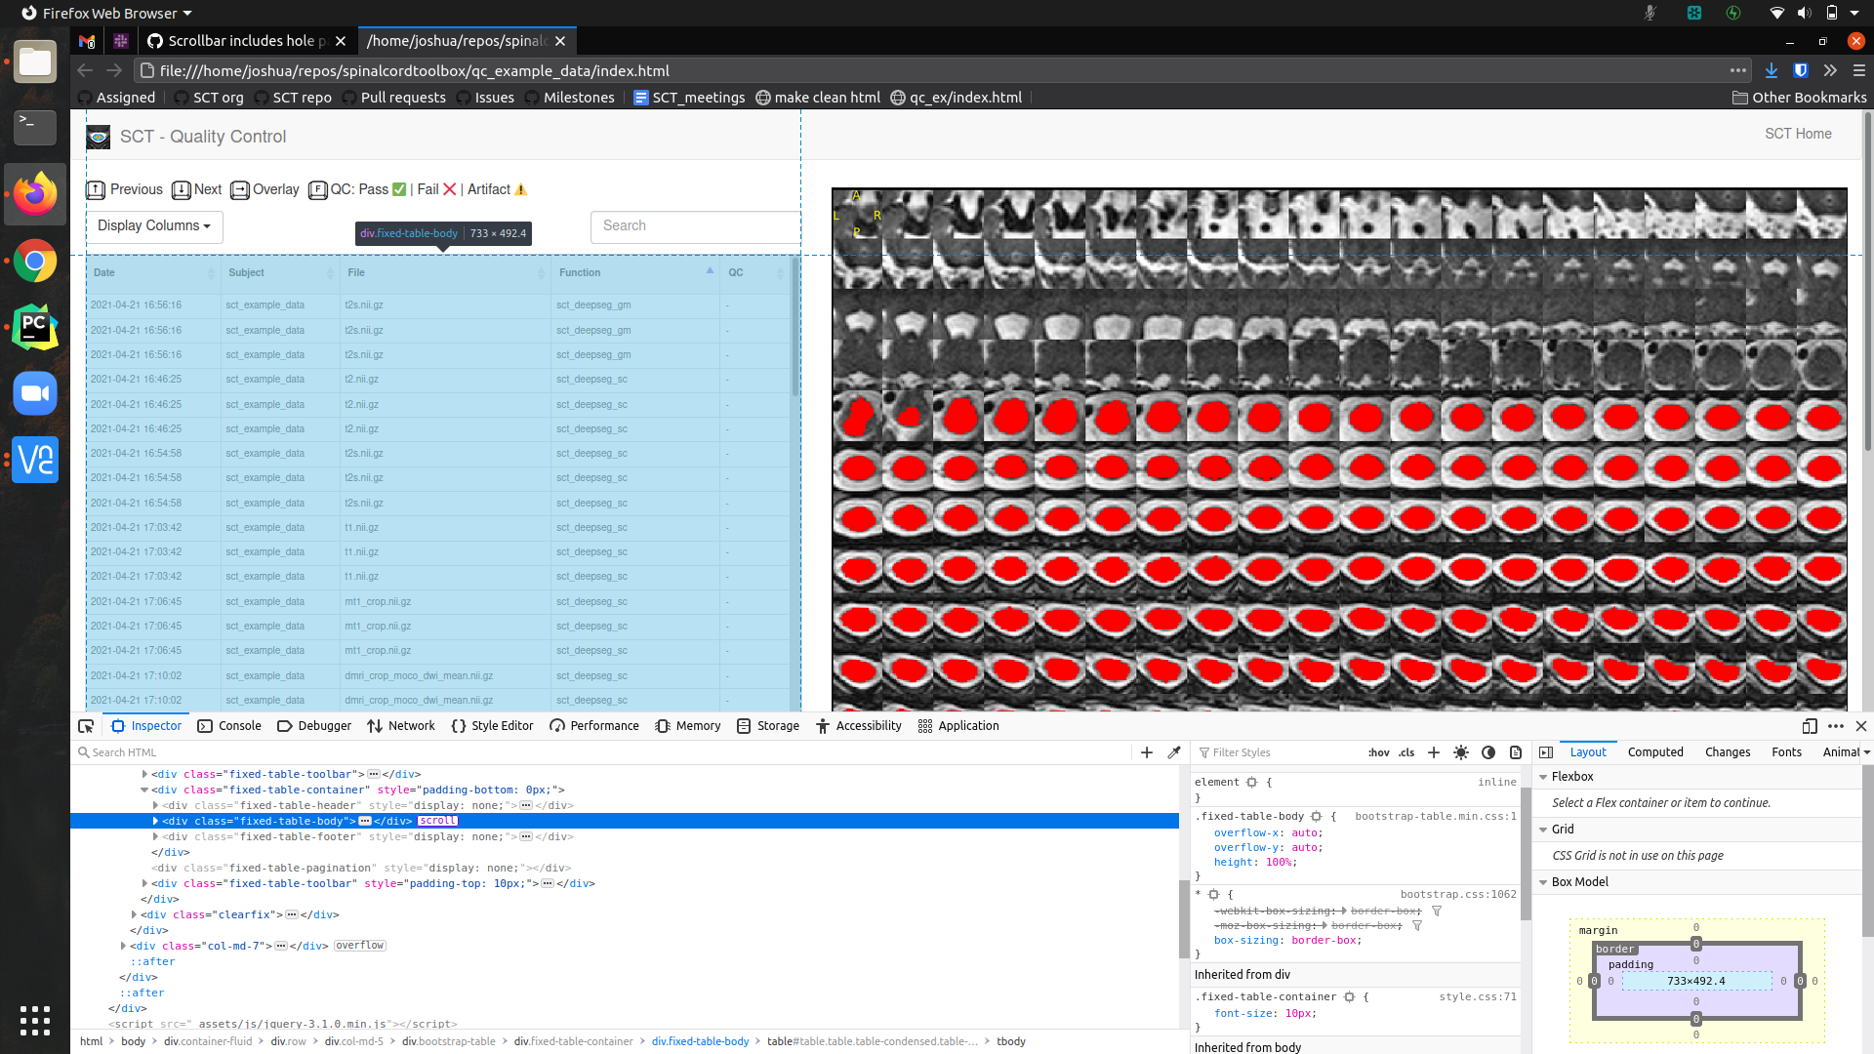This screenshot has width=1874, height=1054.
Task: Click the SCT Home link
Action: tap(1798, 134)
